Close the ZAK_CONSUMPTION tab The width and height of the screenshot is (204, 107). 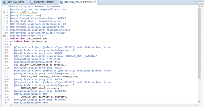94,2
